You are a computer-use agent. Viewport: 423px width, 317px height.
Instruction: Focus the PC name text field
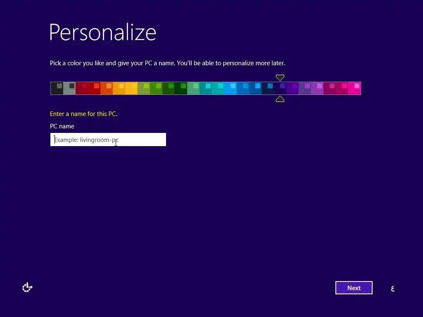(108, 140)
